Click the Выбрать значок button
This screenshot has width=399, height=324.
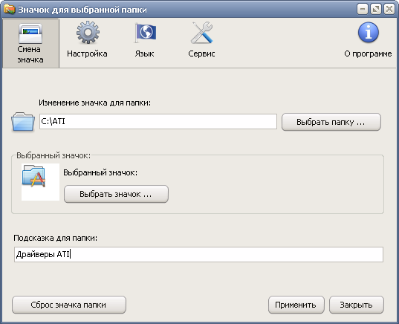coord(116,194)
